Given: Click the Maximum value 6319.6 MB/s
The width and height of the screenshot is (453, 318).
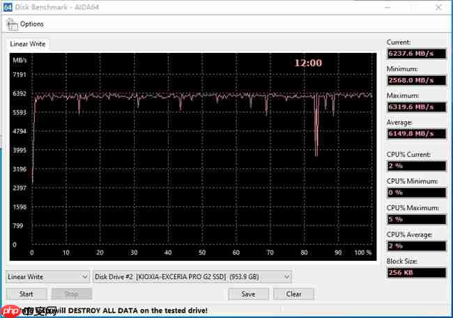Looking at the screenshot, I should [x=417, y=107].
